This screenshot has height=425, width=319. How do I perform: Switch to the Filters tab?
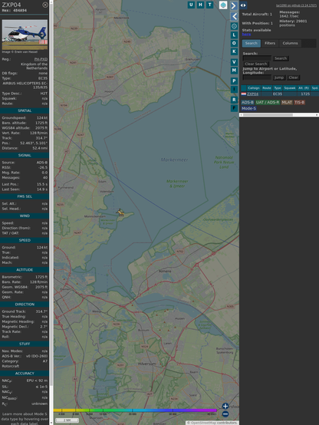click(x=270, y=43)
